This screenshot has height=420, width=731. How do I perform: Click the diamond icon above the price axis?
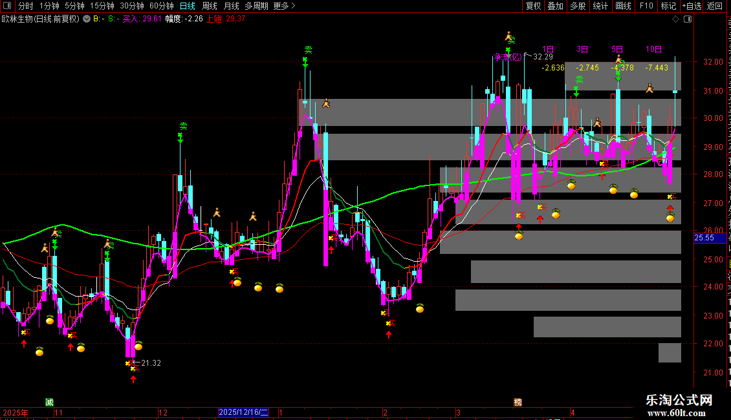pos(675,19)
